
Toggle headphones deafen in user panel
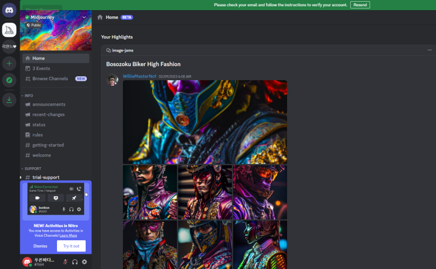click(75, 262)
